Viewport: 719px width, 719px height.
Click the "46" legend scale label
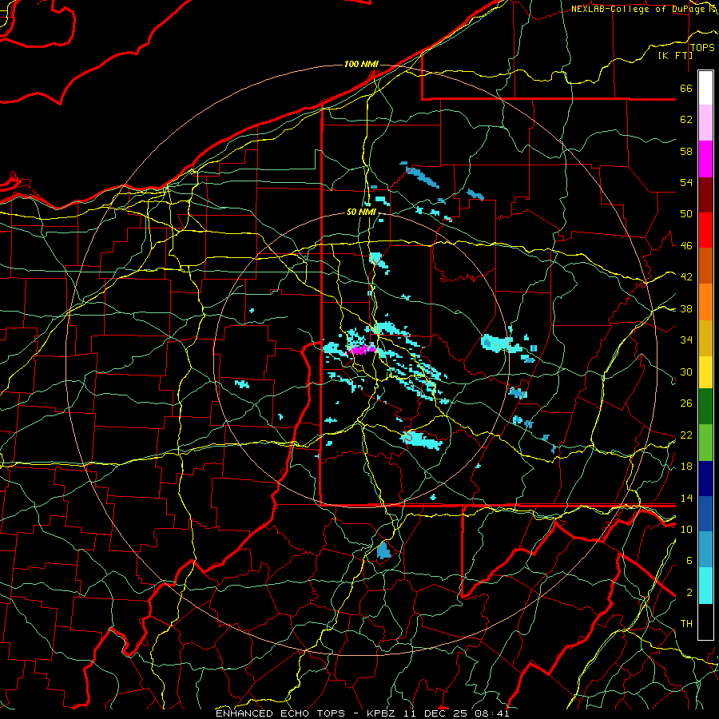[686, 246]
